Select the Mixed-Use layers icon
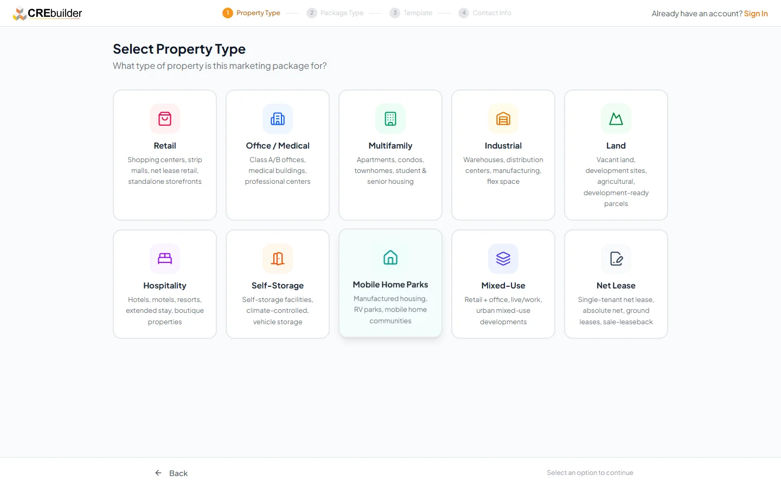The height and width of the screenshot is (488, 781). click(503, 259)
